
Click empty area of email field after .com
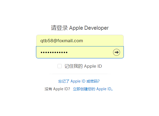point(103,41)
